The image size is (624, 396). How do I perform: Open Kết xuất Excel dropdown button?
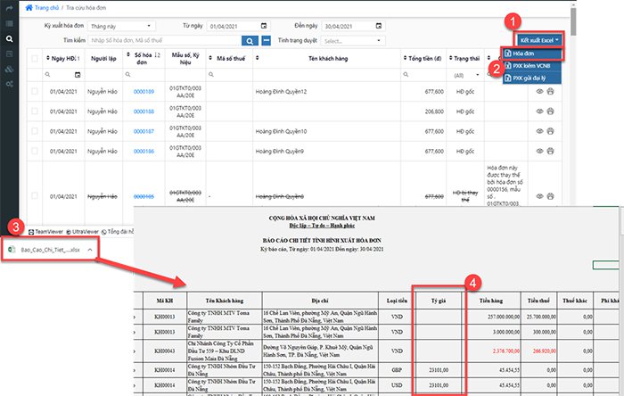pyautogui.click(x=540, y=40)
